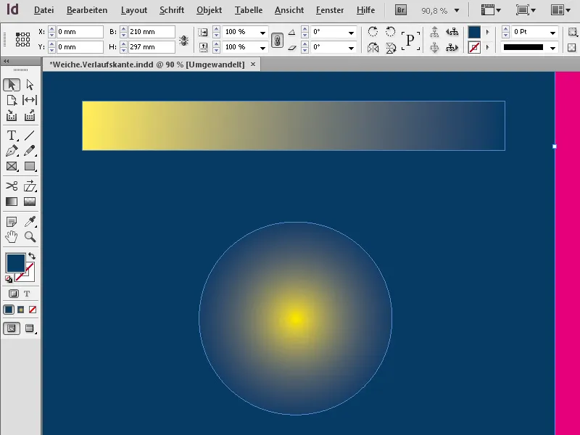This screenshot has width=580, height=435.
Task: Open the Tabelle menu
Action: click(248, 10)
